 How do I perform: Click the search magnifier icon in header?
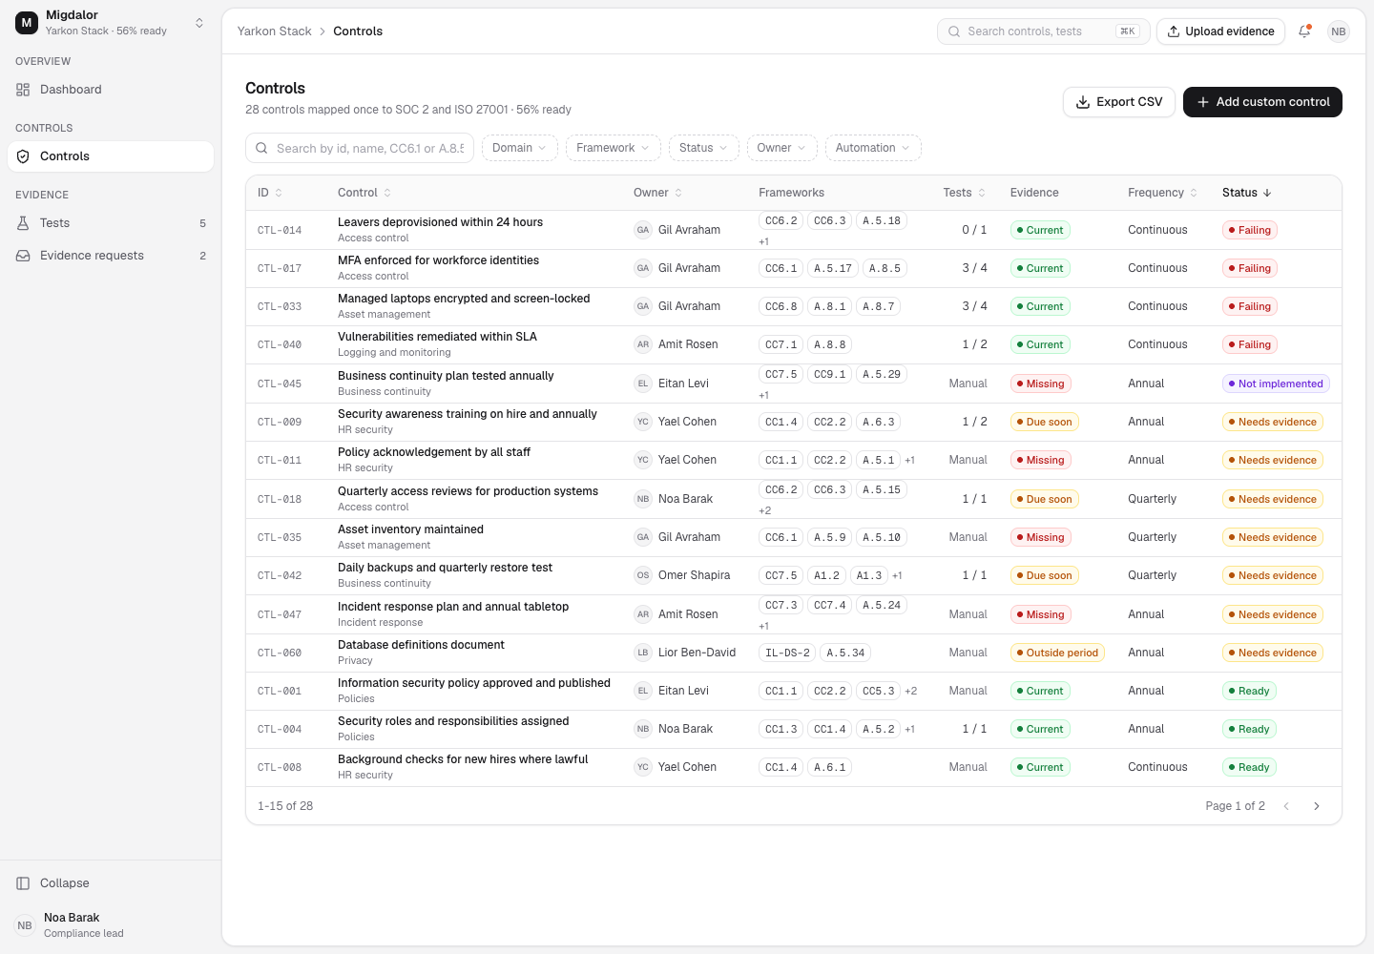[954, 31]
